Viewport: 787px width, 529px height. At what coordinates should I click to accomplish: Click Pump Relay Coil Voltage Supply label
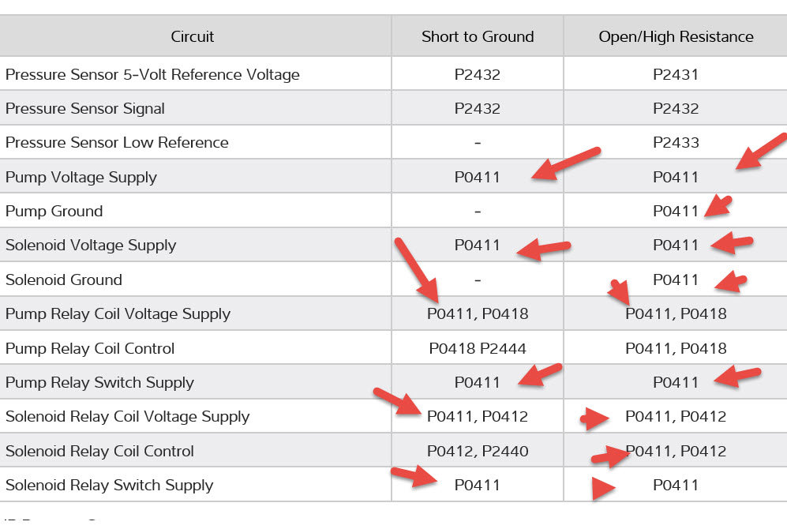[x=118, y=314]
